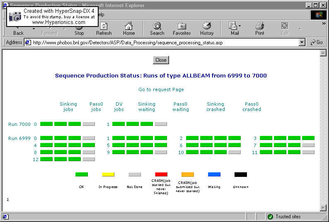
Task: Click the black Unknown legend swatch
Action: point(241,174)
